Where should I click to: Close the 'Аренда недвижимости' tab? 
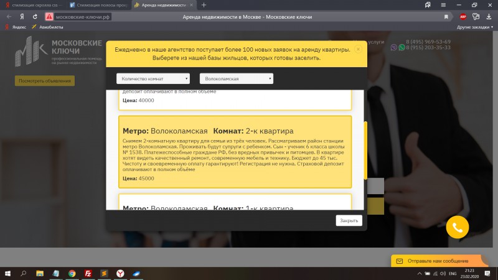(x=191, y=5)
